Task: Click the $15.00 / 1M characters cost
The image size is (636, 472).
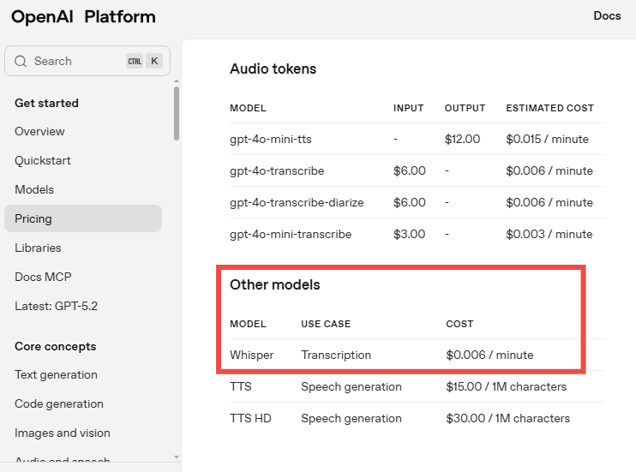Action: 507,386
